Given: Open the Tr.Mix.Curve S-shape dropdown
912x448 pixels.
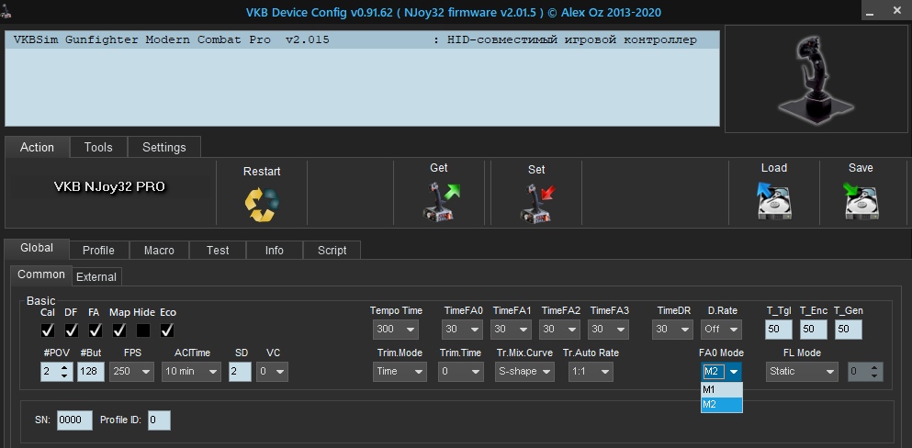Looking at the screenshot, I should coord(525,371).
